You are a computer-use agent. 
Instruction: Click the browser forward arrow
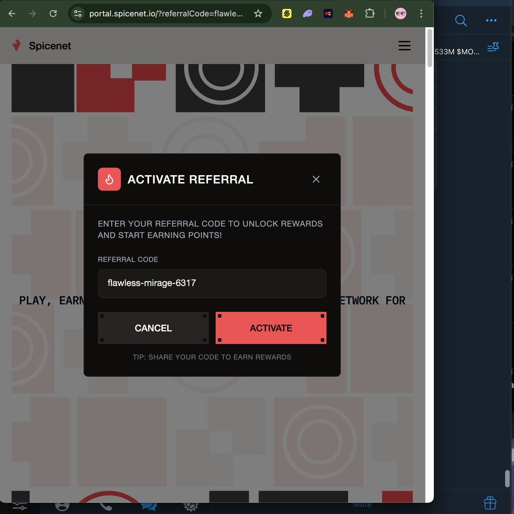tap(33, 14)
